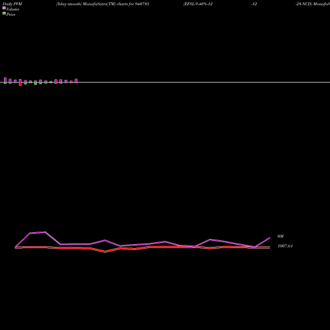The height and width of the screenshot is (330, 330).
Task: Click the first magenta volume bar
Action: coord(5,80)
